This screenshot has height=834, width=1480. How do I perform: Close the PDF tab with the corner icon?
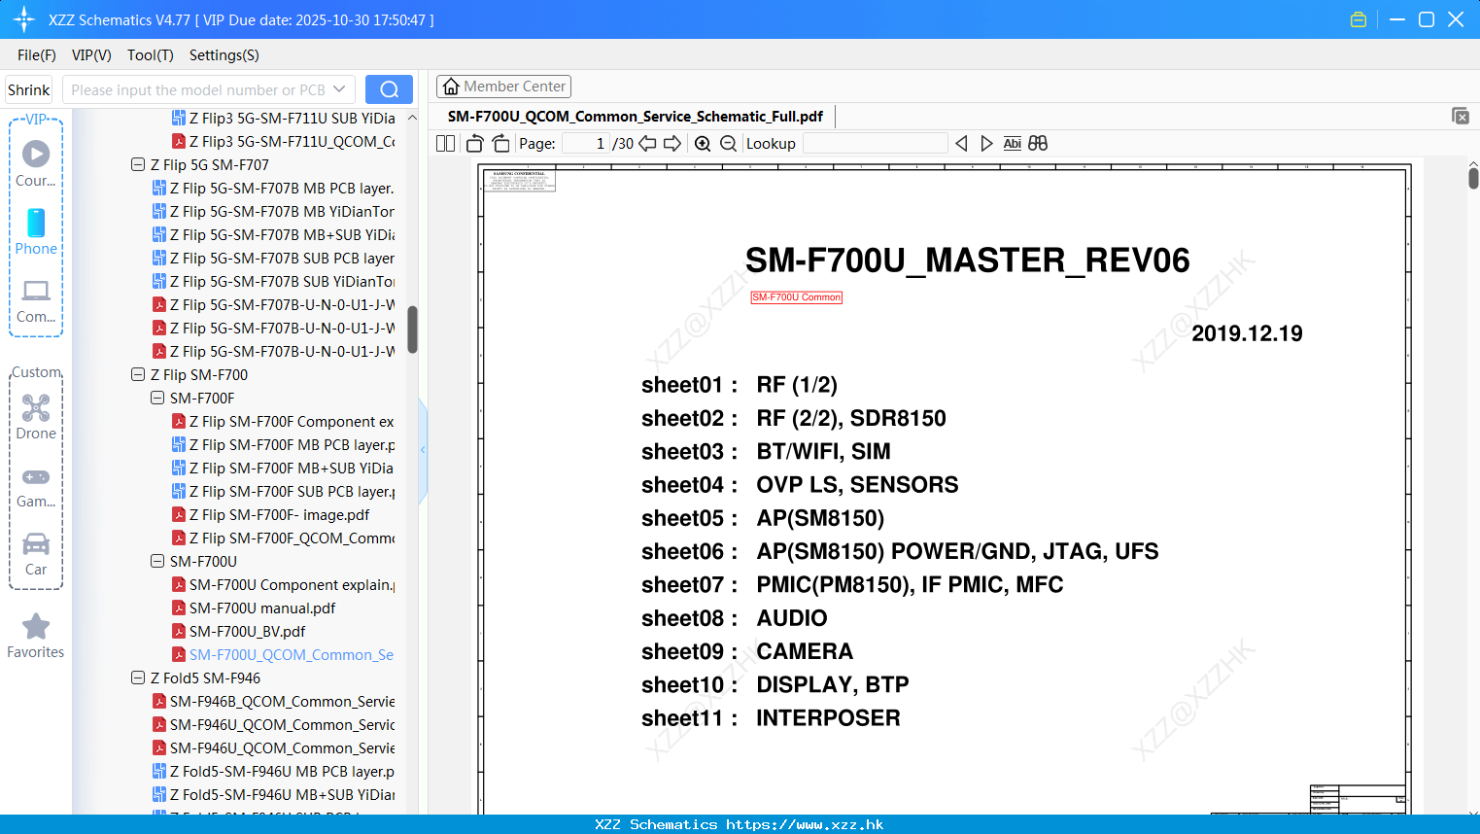[x=1460, y=116]
